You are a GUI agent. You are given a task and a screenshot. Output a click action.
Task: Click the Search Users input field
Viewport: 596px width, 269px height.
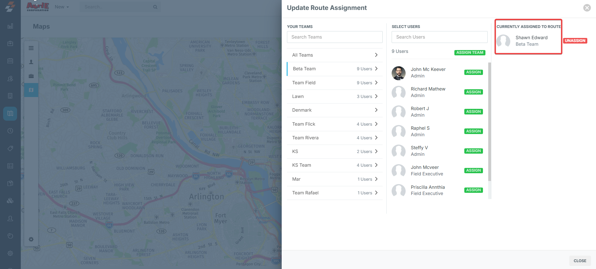point(439,37)
